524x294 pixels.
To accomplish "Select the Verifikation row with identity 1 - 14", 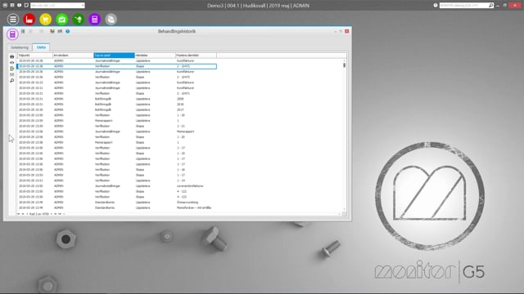I will click(117, 180).
